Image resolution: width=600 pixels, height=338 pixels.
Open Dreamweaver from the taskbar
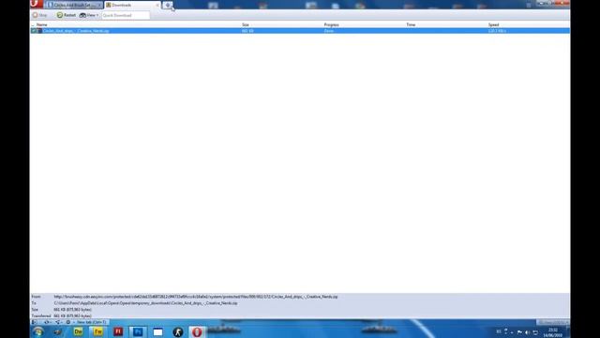pos(78,331)
